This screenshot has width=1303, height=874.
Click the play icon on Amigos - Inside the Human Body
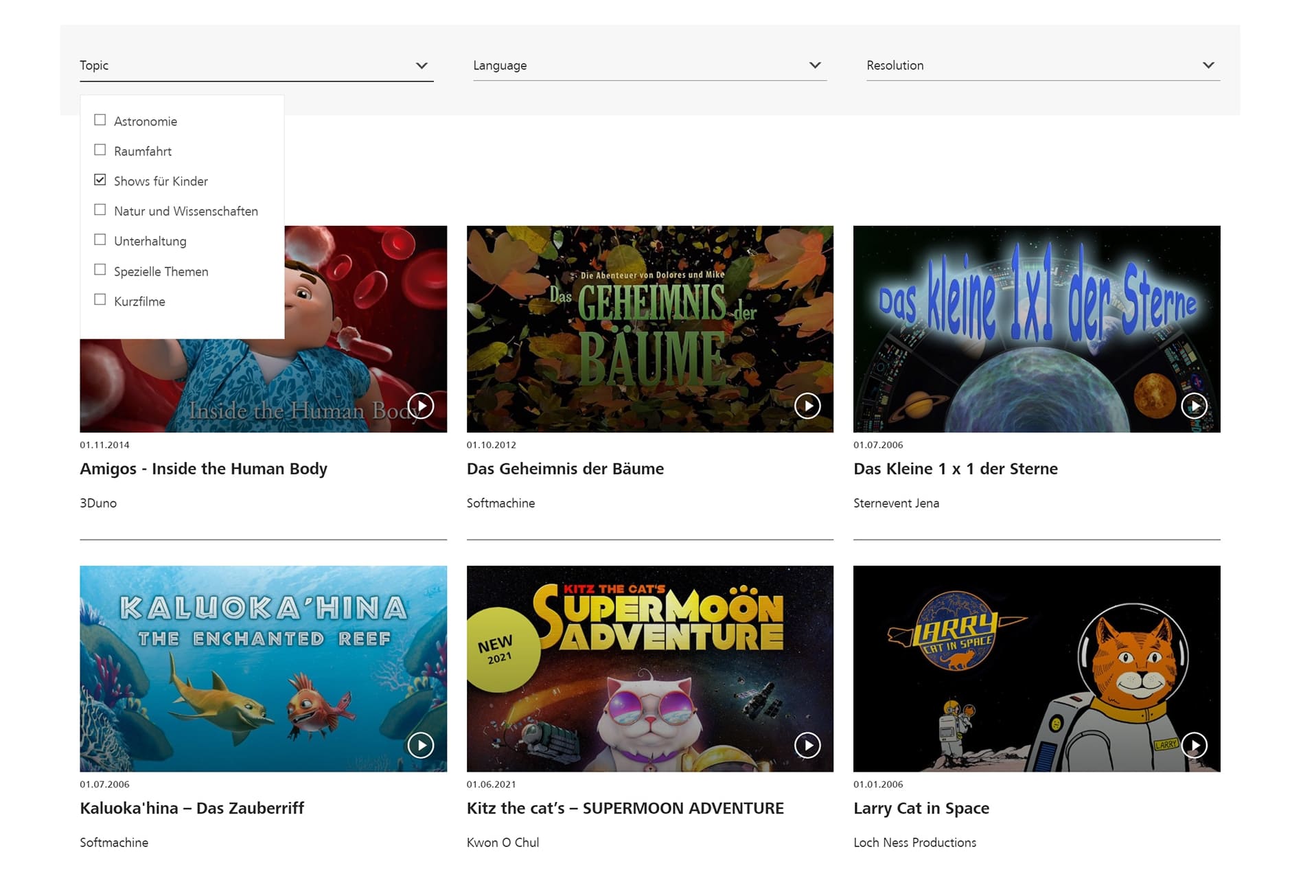[x=421, y=406]
